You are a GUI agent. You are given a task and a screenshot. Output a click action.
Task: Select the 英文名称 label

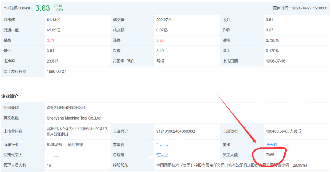pos(11,118)
